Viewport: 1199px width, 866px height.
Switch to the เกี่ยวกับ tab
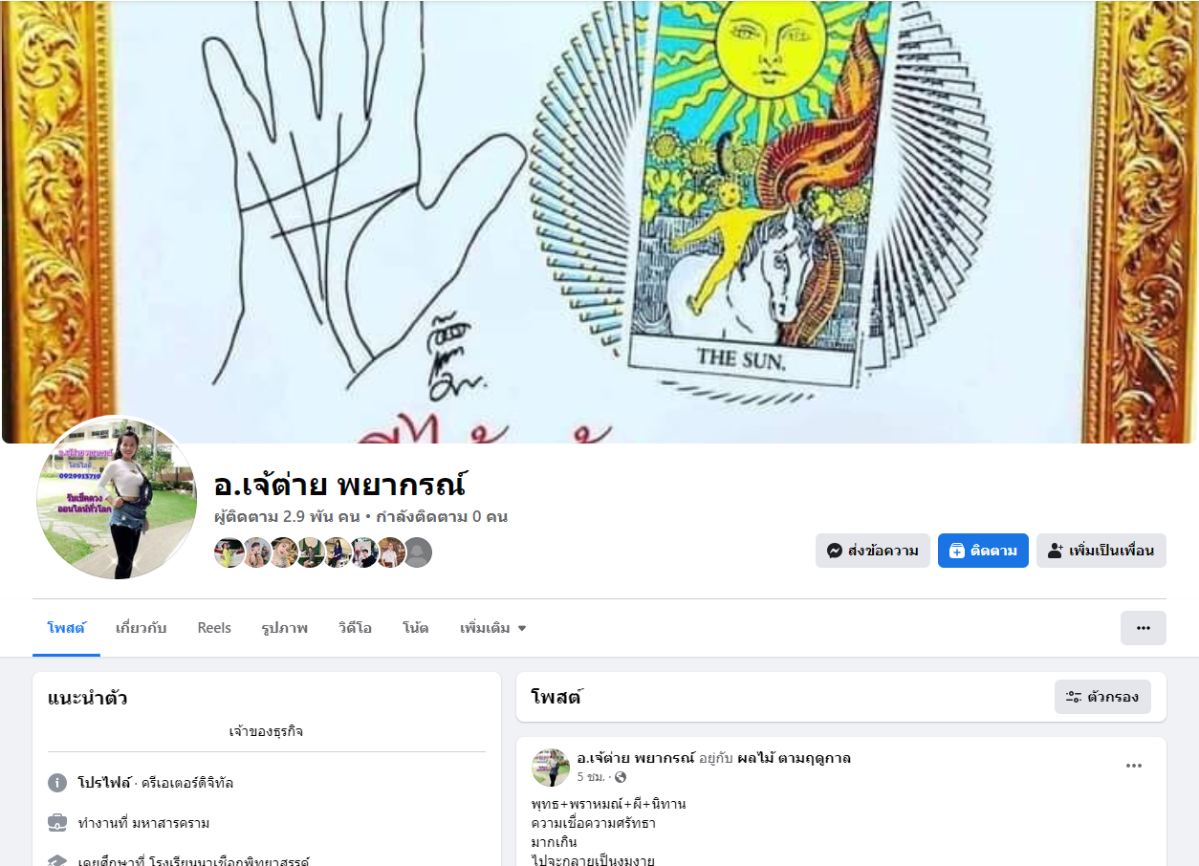(x=142, y=628)
